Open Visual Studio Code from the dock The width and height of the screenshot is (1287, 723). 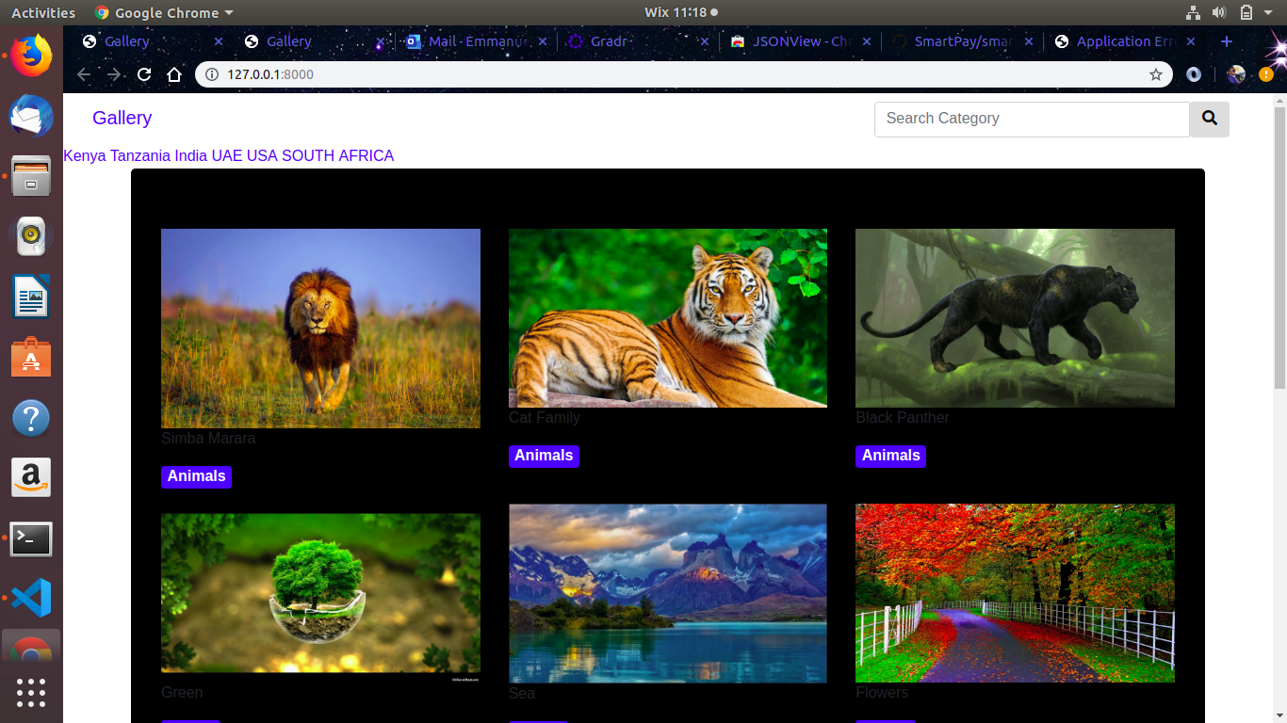point(31,598)
